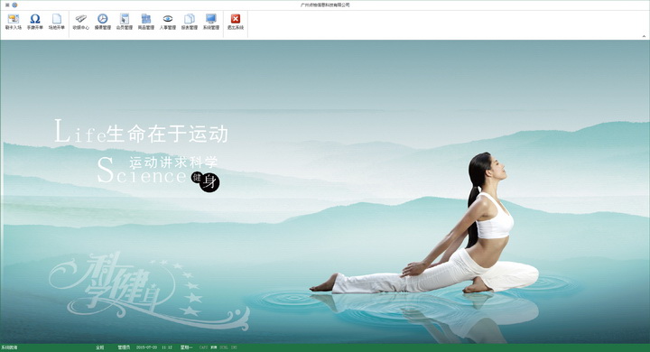Click the SCRL indicator in status bar
Viewport: 650px width, 352px height.
(x=224, y=347)
